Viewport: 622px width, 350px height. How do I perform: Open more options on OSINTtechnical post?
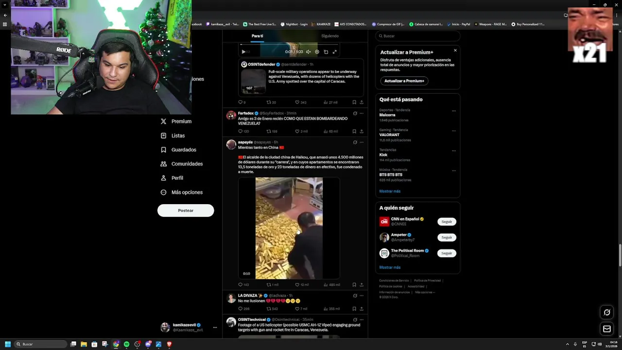[362, 319]
